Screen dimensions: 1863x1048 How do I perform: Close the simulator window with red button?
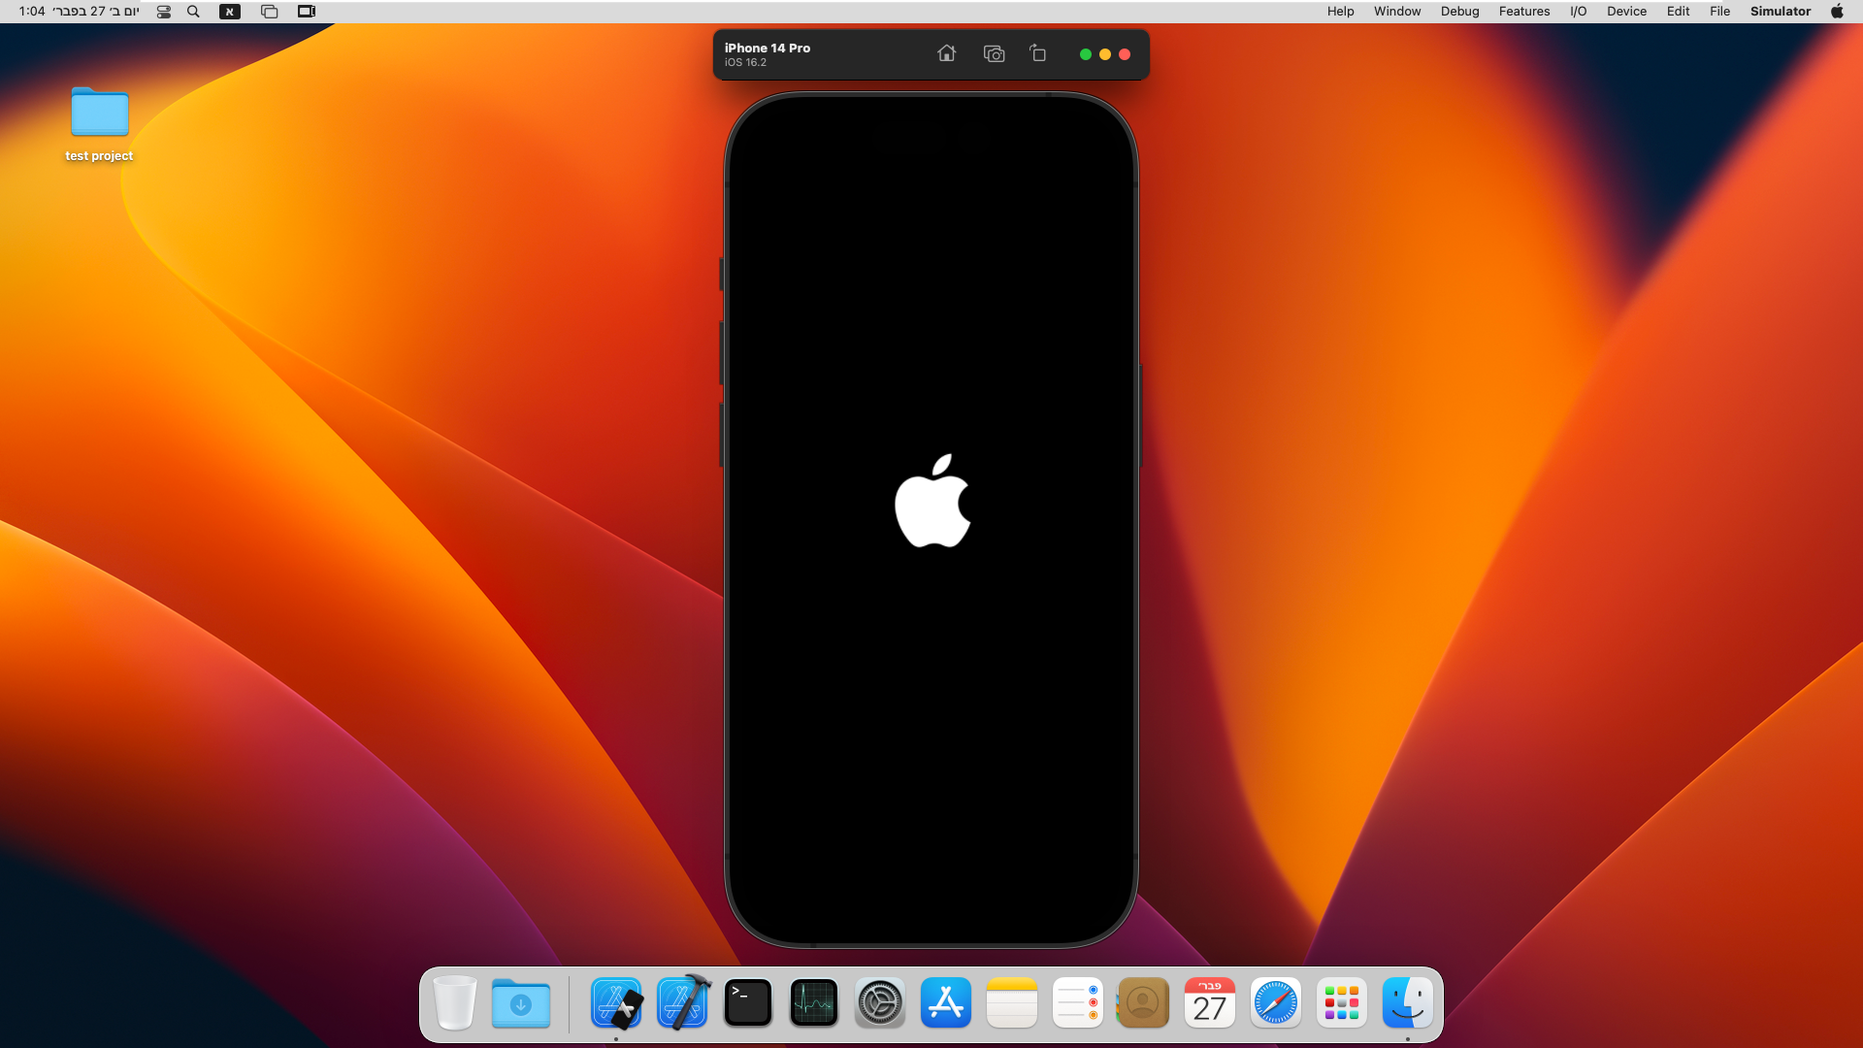point(1125,54)
